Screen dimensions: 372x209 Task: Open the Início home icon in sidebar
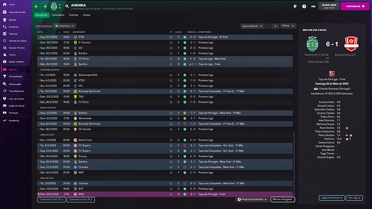[4, 4]
